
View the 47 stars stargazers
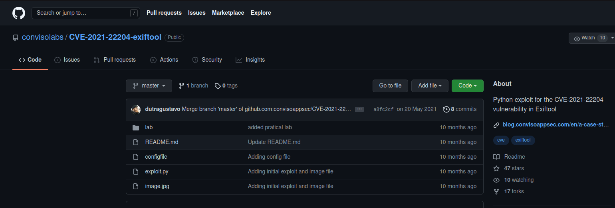(514, 168)
